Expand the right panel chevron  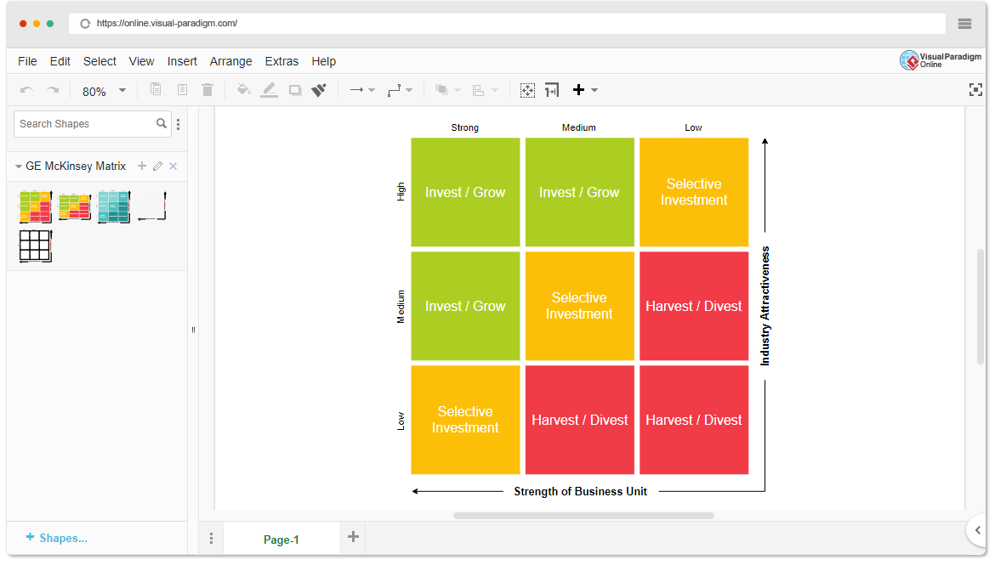(x=978, y=530)
